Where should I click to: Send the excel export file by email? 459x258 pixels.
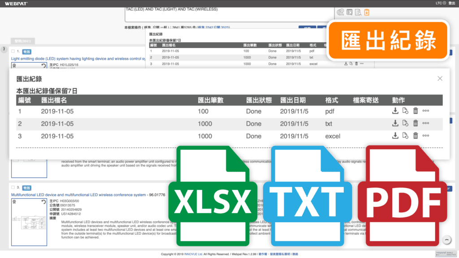(405, 136)
